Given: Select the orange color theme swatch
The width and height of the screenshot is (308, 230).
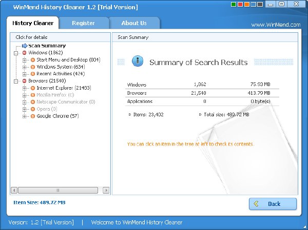Looking at the screenshot, I should [x=247, y=4].
